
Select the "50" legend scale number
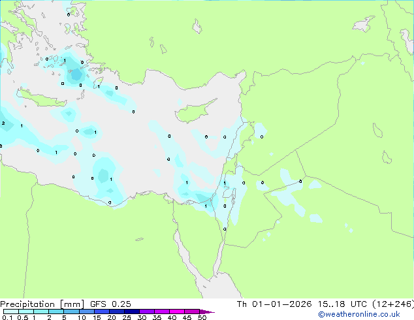pos(202,317)
